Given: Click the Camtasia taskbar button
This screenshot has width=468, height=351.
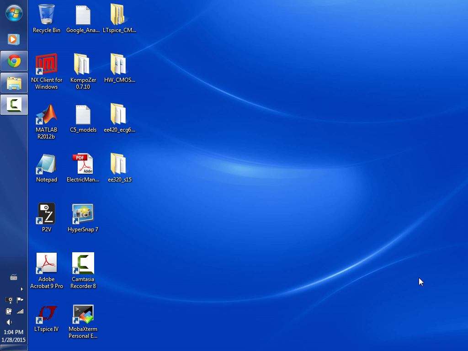Looking at the screenshot, I should [14, 105].
